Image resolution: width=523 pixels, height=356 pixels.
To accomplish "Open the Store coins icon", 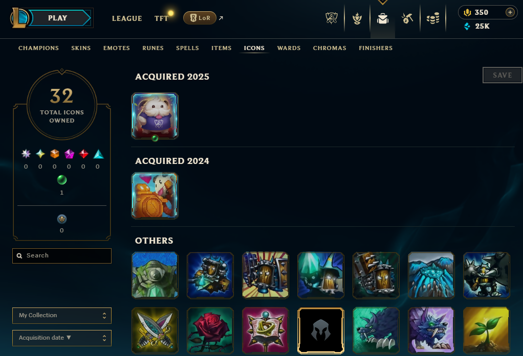I will (432, 19).
